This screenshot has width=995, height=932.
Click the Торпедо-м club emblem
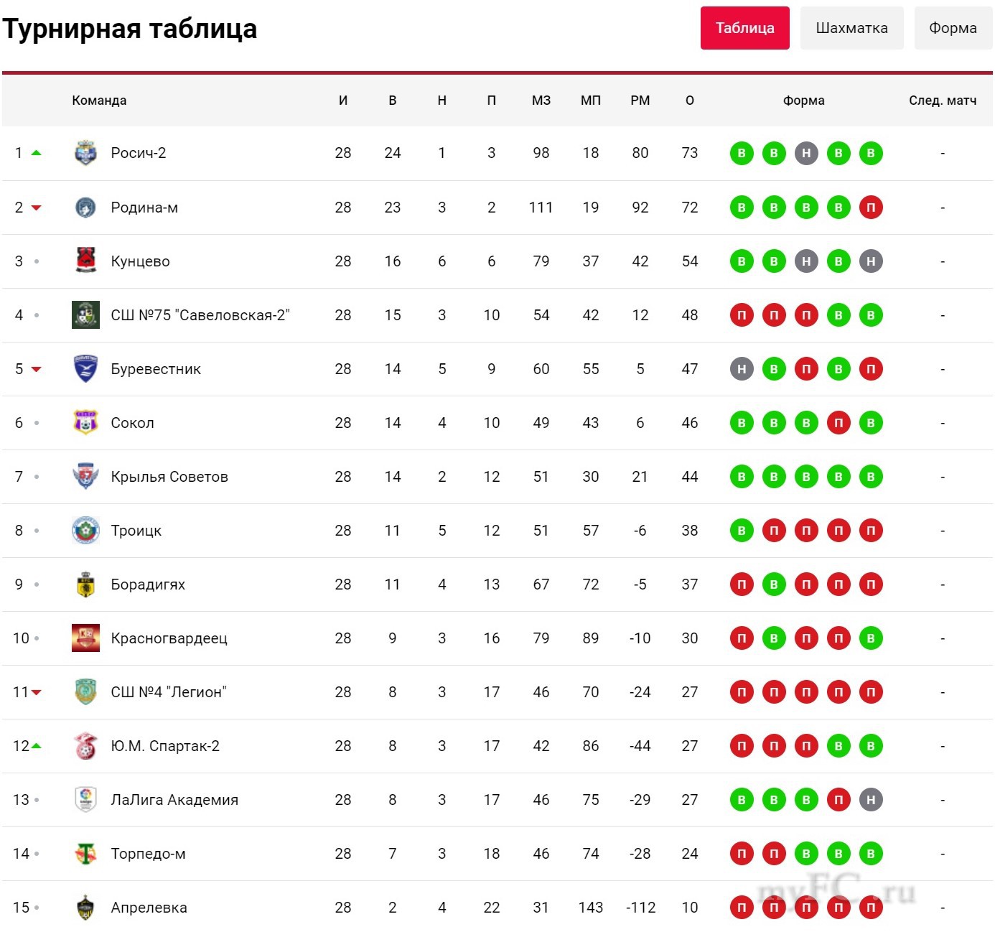[x=85, y=853]
